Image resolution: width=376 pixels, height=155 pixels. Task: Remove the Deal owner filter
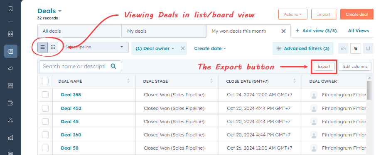[183, 48]
